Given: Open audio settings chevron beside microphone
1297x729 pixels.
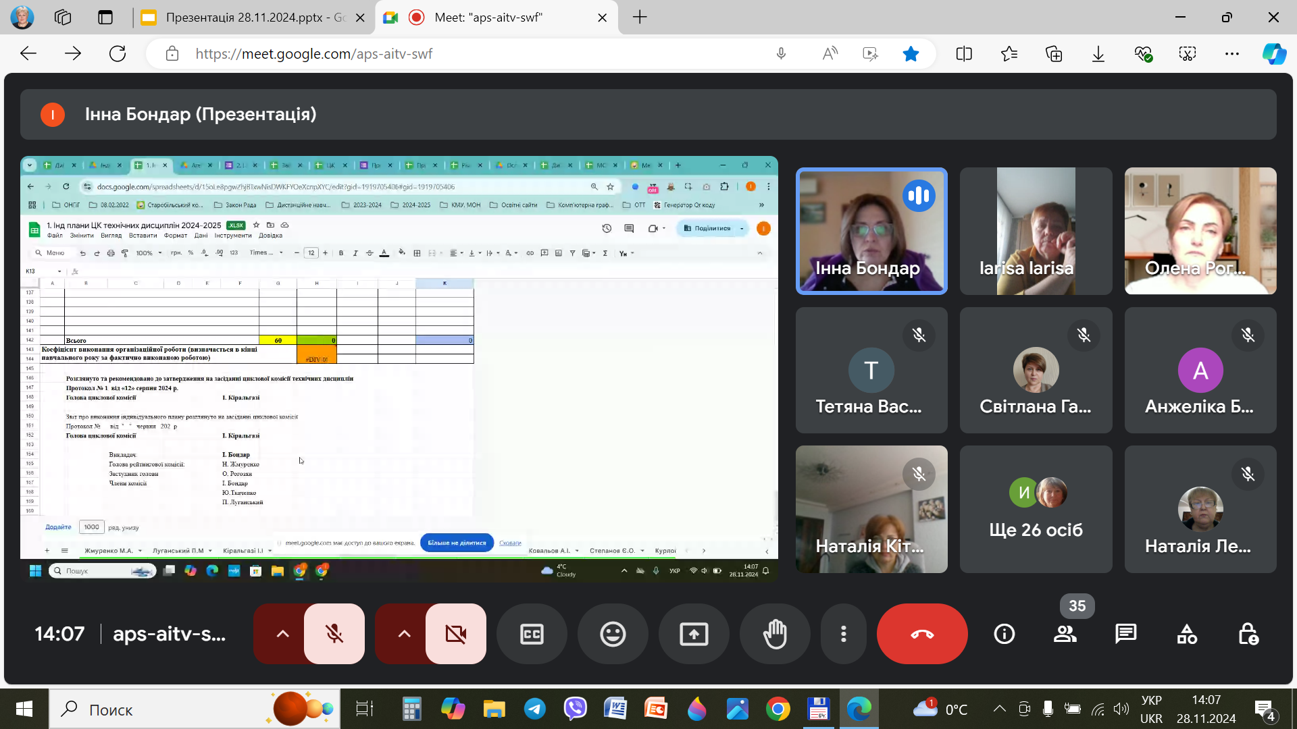Looking at the screenshot, I should click(282, 634).
